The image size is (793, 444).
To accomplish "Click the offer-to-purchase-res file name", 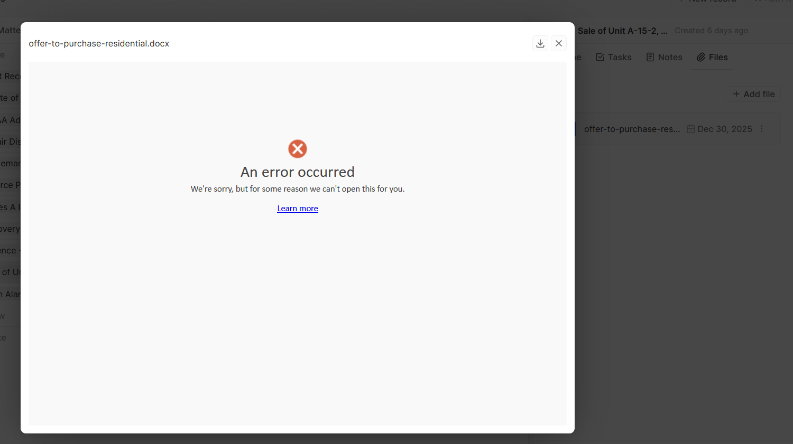I will pyautogui.click(x=632, y=128).
